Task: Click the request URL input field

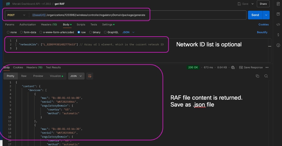Action: tap(137, 15)
